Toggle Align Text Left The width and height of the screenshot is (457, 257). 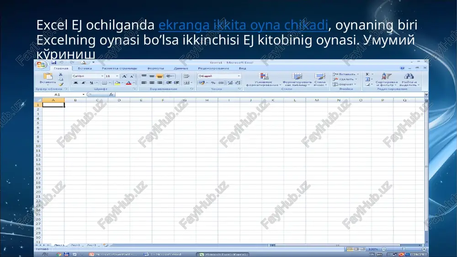(144, 83)
